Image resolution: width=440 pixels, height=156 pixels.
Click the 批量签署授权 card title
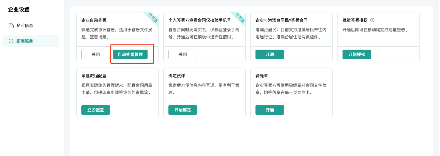click(355, 20)
